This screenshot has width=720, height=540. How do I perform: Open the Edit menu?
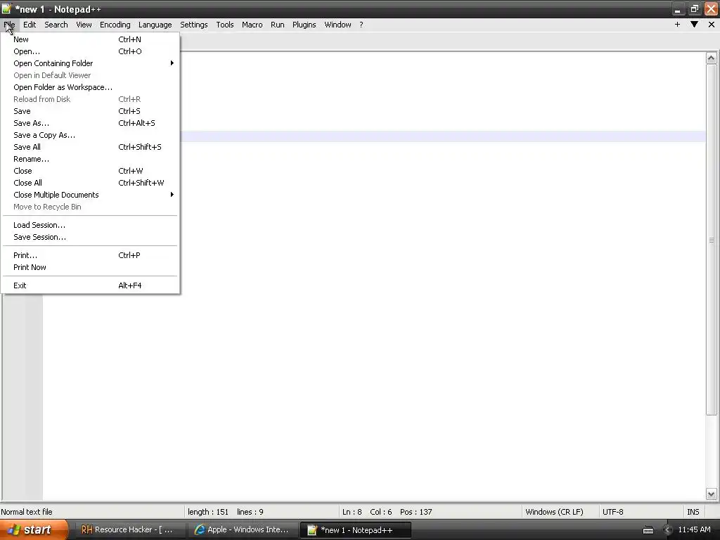(30, 25)
